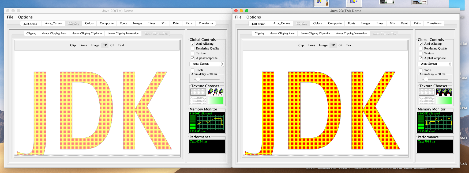Choose the Duke image texture in left window
The image size is (469, 173).
point(216,92)
